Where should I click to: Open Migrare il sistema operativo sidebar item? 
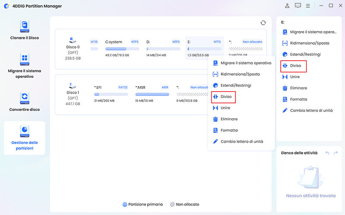click(25, 66)
